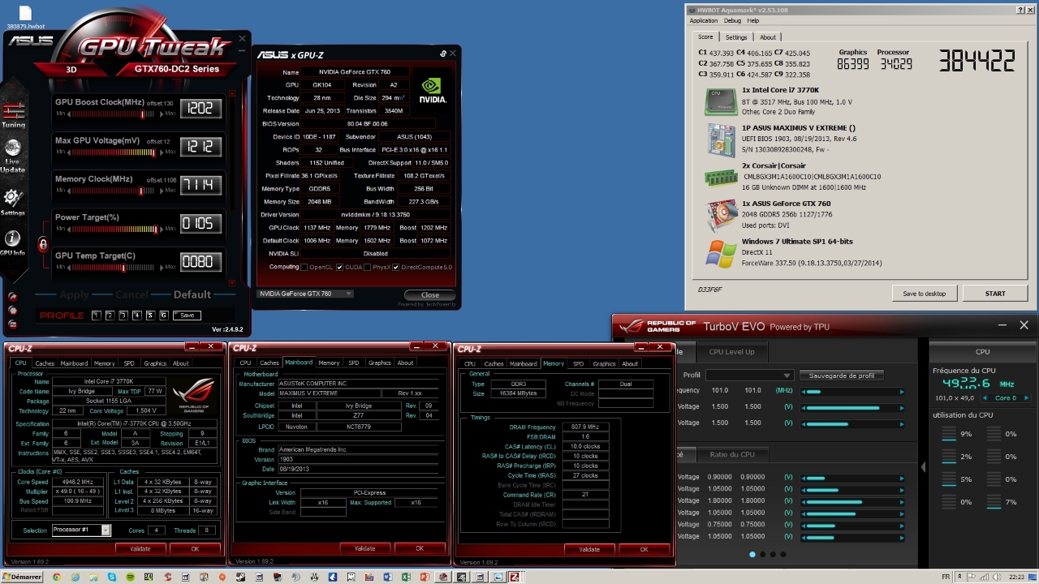Select previous core with Core 0 left arrow

click(985, 398)
